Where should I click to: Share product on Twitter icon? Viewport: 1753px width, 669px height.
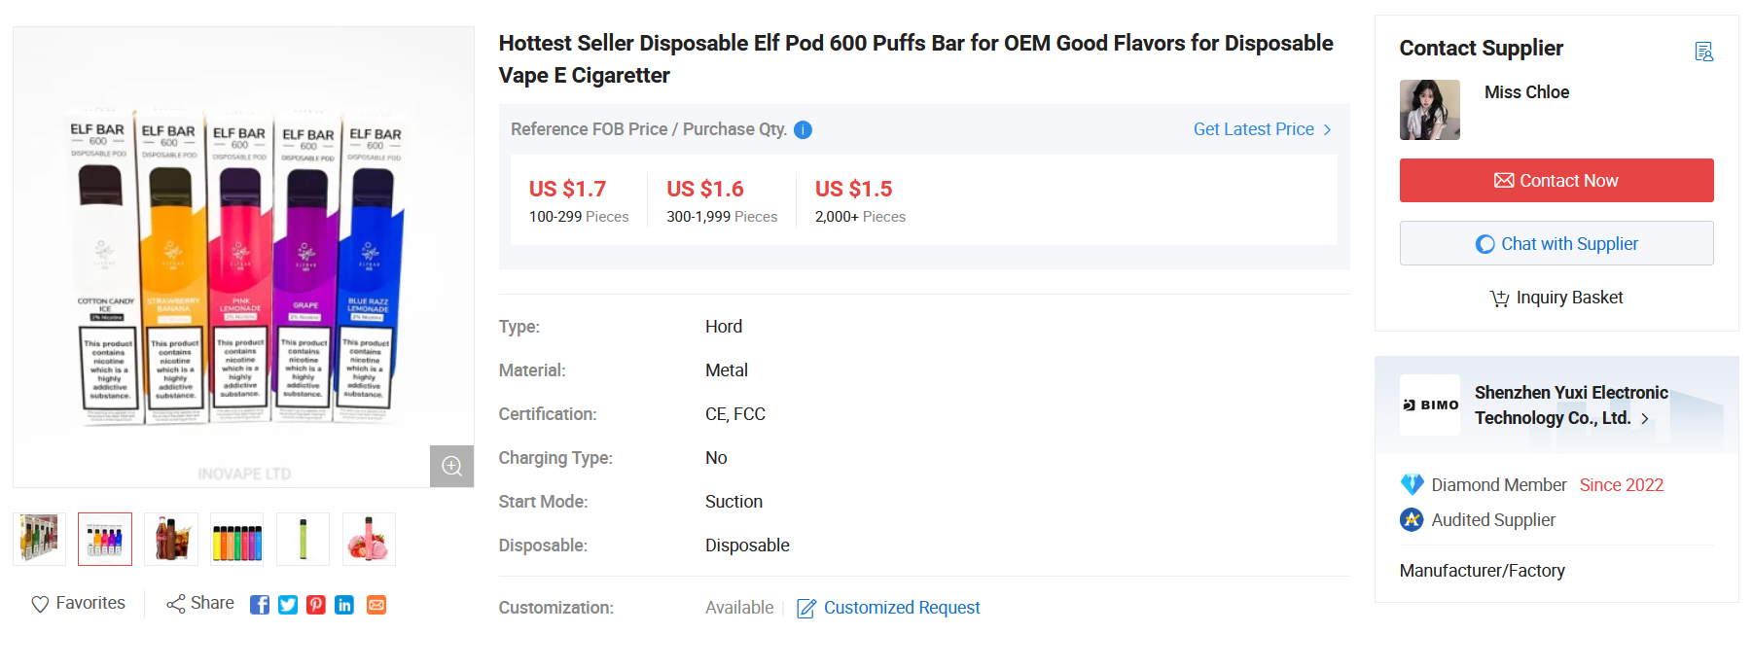pos(288,605)
